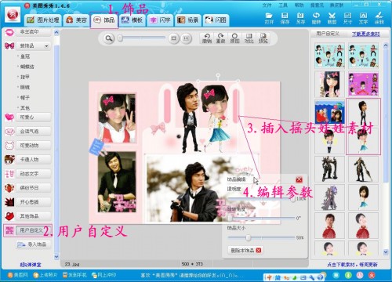Open the 闪图 flashing image tab
The image size is (392, 282).
point(216,20)
